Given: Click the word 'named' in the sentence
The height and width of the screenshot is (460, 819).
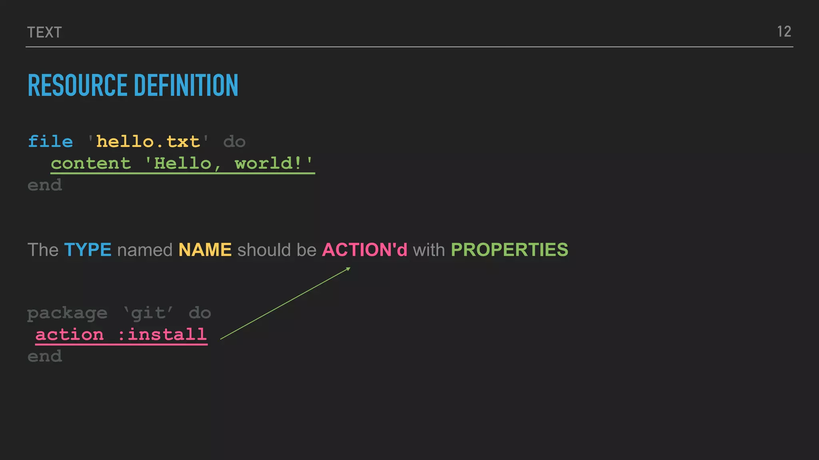Looking at the screenshot, I should (x=145, y=250).
